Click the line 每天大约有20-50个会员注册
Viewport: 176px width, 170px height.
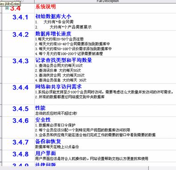coord(59,39)
